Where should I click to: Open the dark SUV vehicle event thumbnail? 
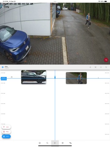(x=34, y=77)
